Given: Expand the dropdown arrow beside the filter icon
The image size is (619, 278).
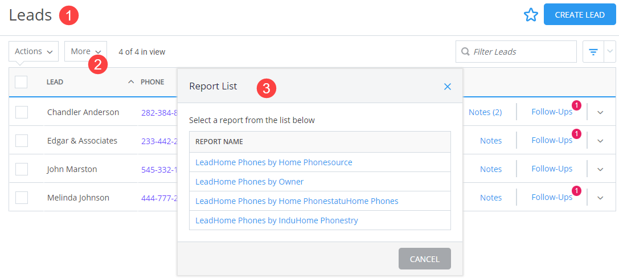Looking at the screenshot, I should pos(610,51).
